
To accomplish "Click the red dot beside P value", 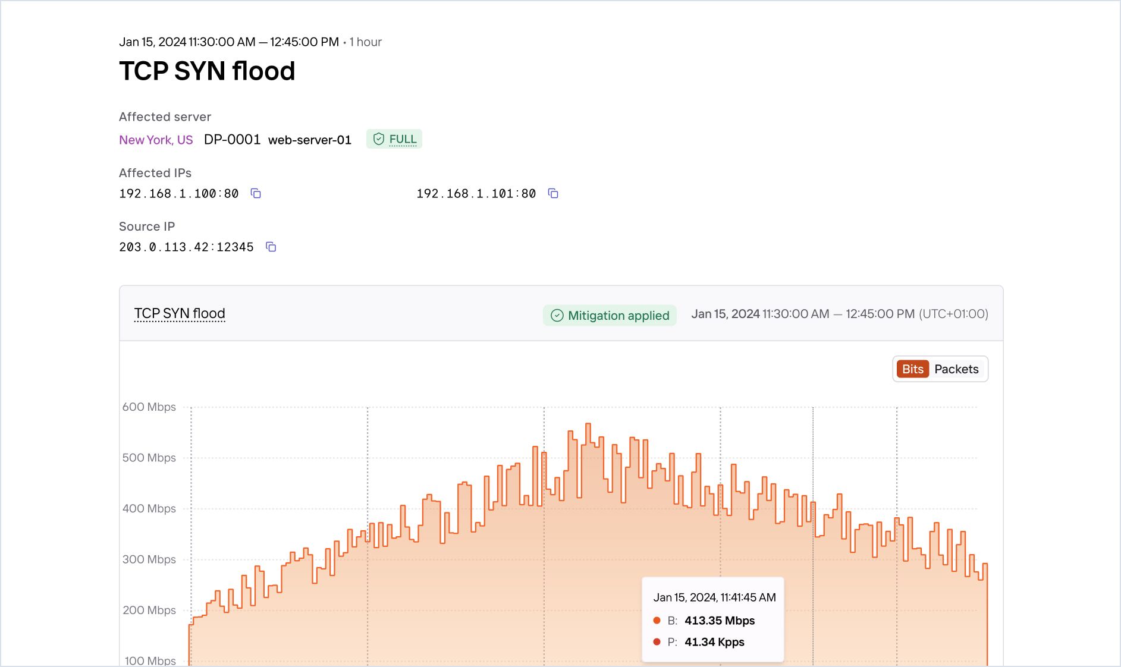I will (657, 642).
